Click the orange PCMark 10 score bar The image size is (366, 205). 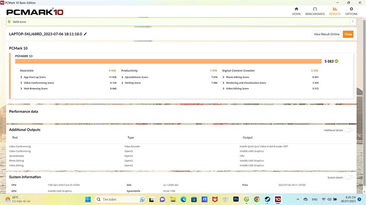point(168,61)
